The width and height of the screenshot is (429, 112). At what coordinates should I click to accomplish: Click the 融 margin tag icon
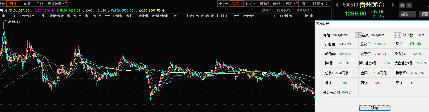click(402, 5)
